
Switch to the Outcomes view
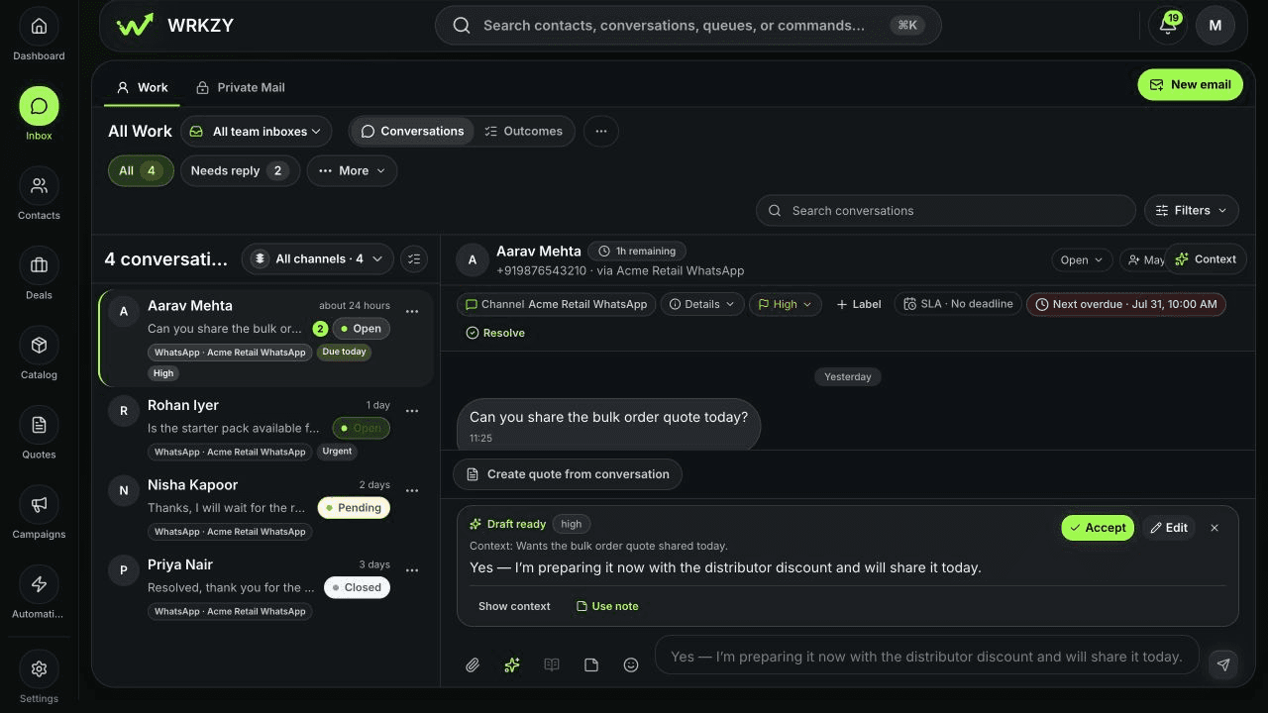coord(524,131)
